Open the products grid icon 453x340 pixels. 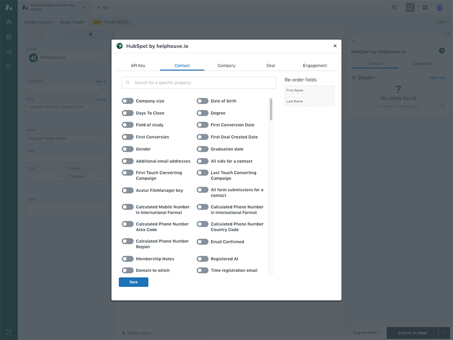[425, 8]
